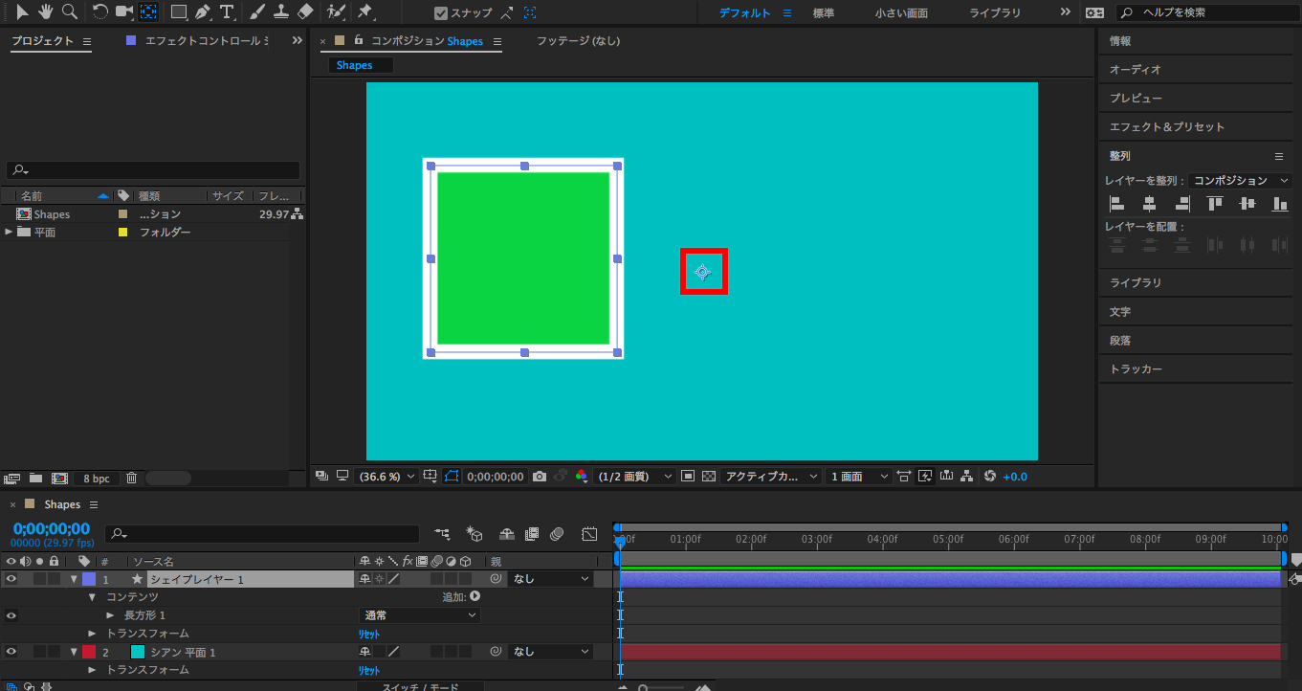
Task: Select the Pen tool
Action: [203, 12]
